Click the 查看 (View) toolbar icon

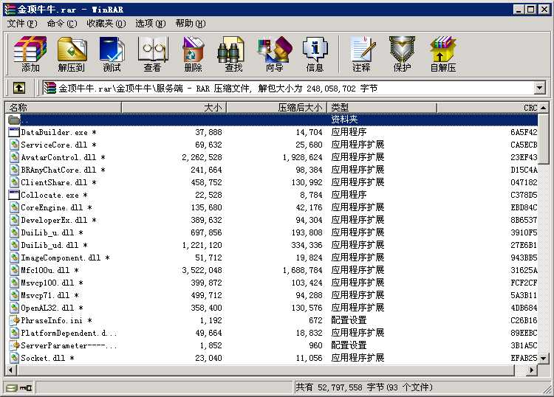pos(153,54)
